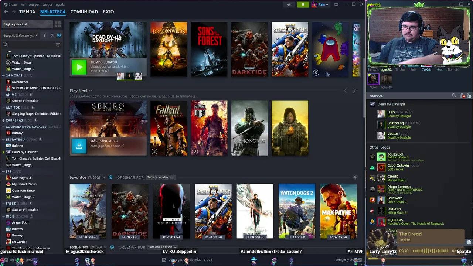This screenshot has width=473, height=266.
Task: Open the Favoritos shelf selector dropdown
Action: [104, 178]
